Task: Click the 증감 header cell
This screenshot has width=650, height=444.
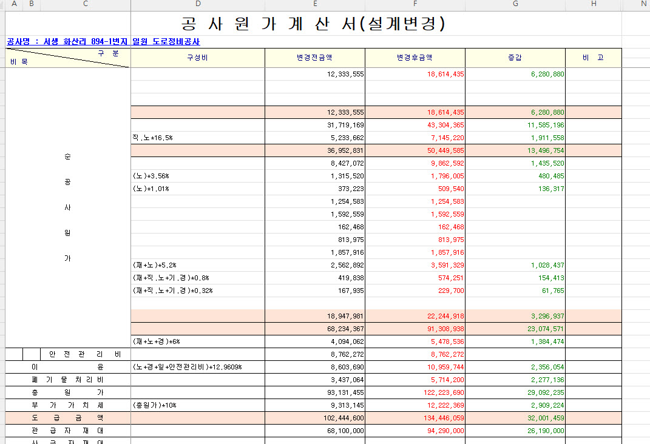Action: click(x=515, y=58)
